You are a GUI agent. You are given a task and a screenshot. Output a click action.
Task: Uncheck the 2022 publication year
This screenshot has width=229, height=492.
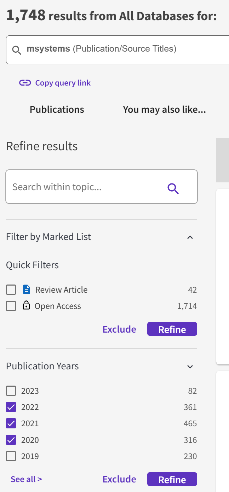click(x=11, y=407)
